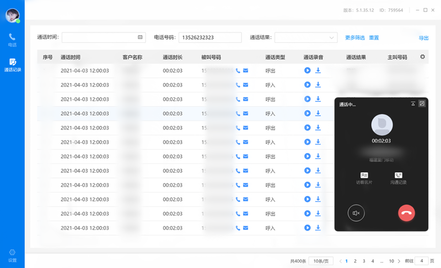Click the 导出 export link
This screenshot has height=268, width=441.
423,38
